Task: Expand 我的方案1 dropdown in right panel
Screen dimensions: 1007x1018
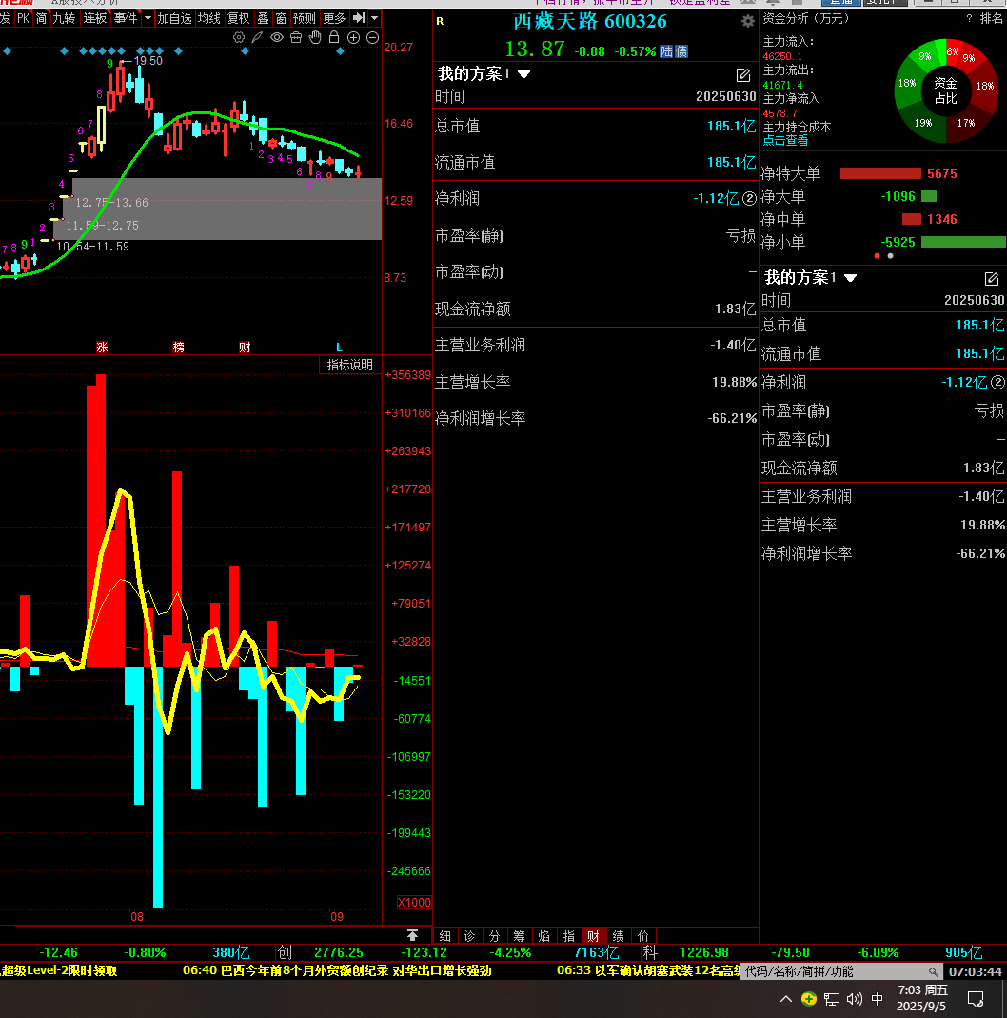Action: (851, 278)
